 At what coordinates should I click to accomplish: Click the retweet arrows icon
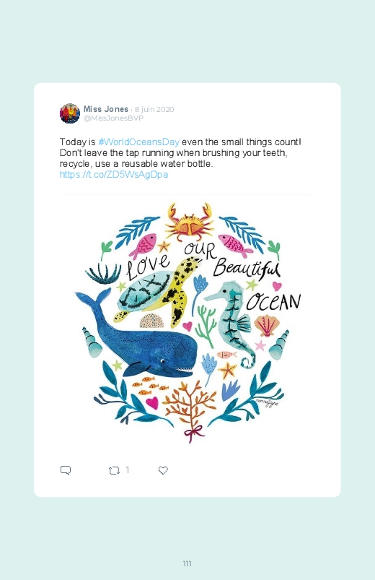(114, 470)
